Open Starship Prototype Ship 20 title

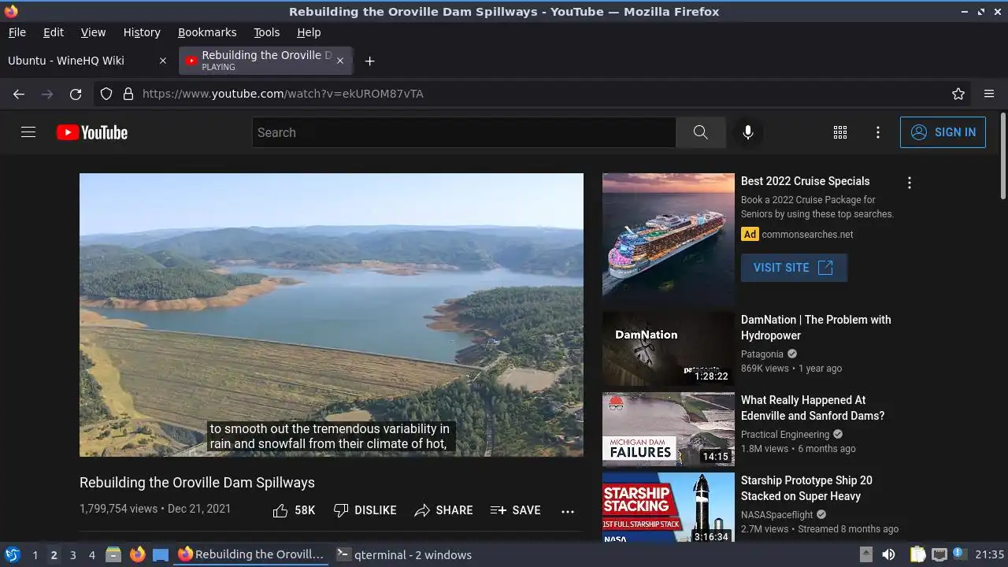pos(806,488)
